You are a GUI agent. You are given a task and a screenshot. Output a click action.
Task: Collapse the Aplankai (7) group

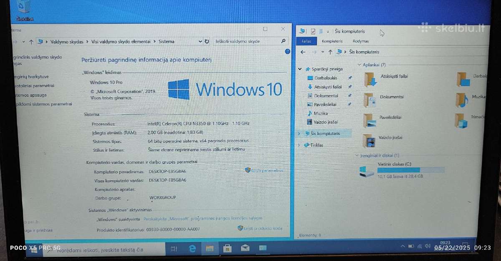pyautogui.click(x=359, y=65)
